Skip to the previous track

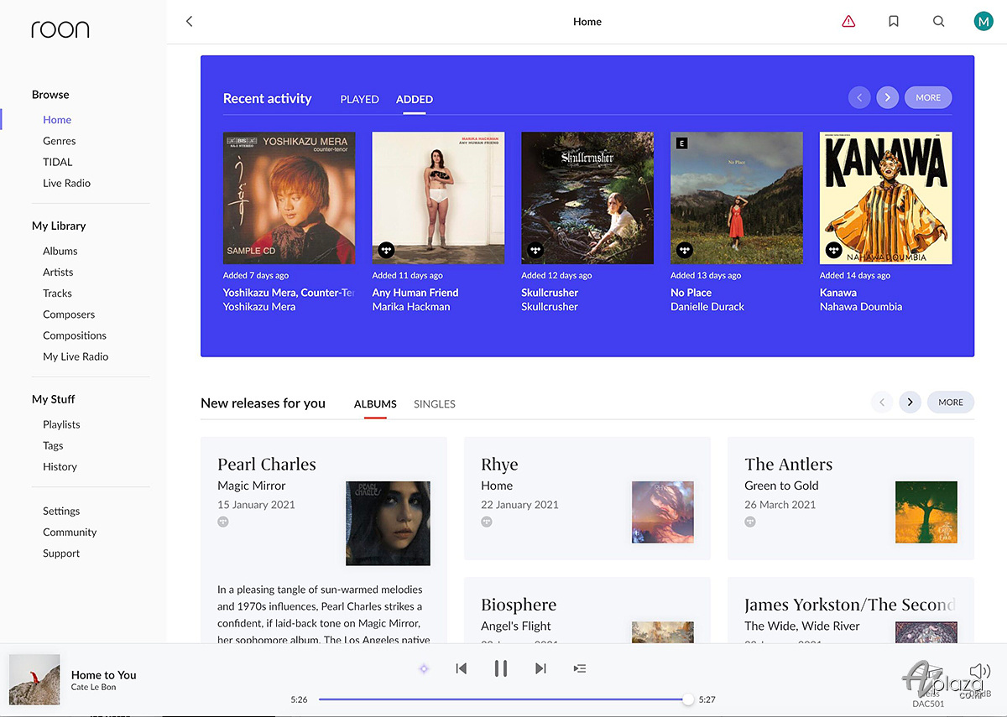(461, 668)
